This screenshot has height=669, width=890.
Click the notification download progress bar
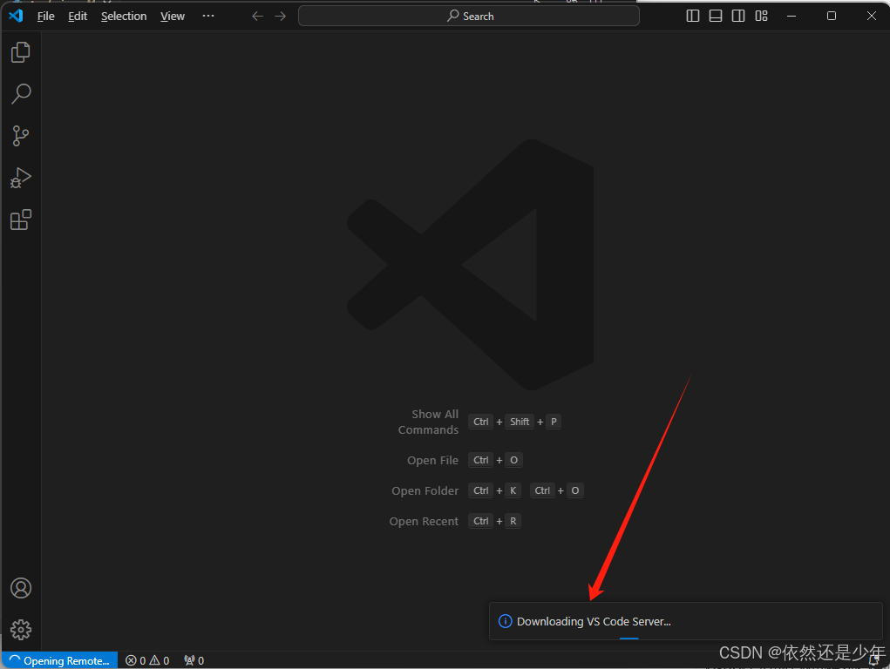(628, 639)
